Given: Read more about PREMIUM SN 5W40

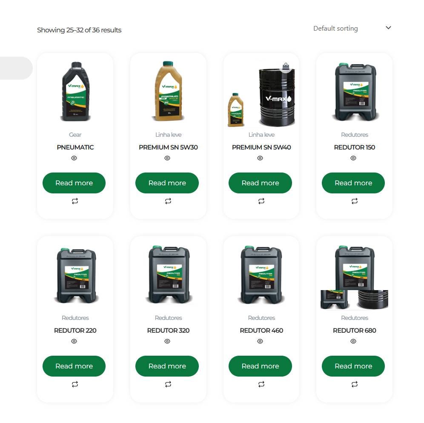Looking at the screenshot, I should 261,183.
